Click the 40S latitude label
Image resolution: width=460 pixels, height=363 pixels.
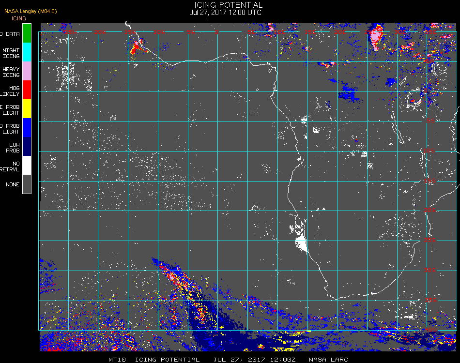[x=430, y=330]
